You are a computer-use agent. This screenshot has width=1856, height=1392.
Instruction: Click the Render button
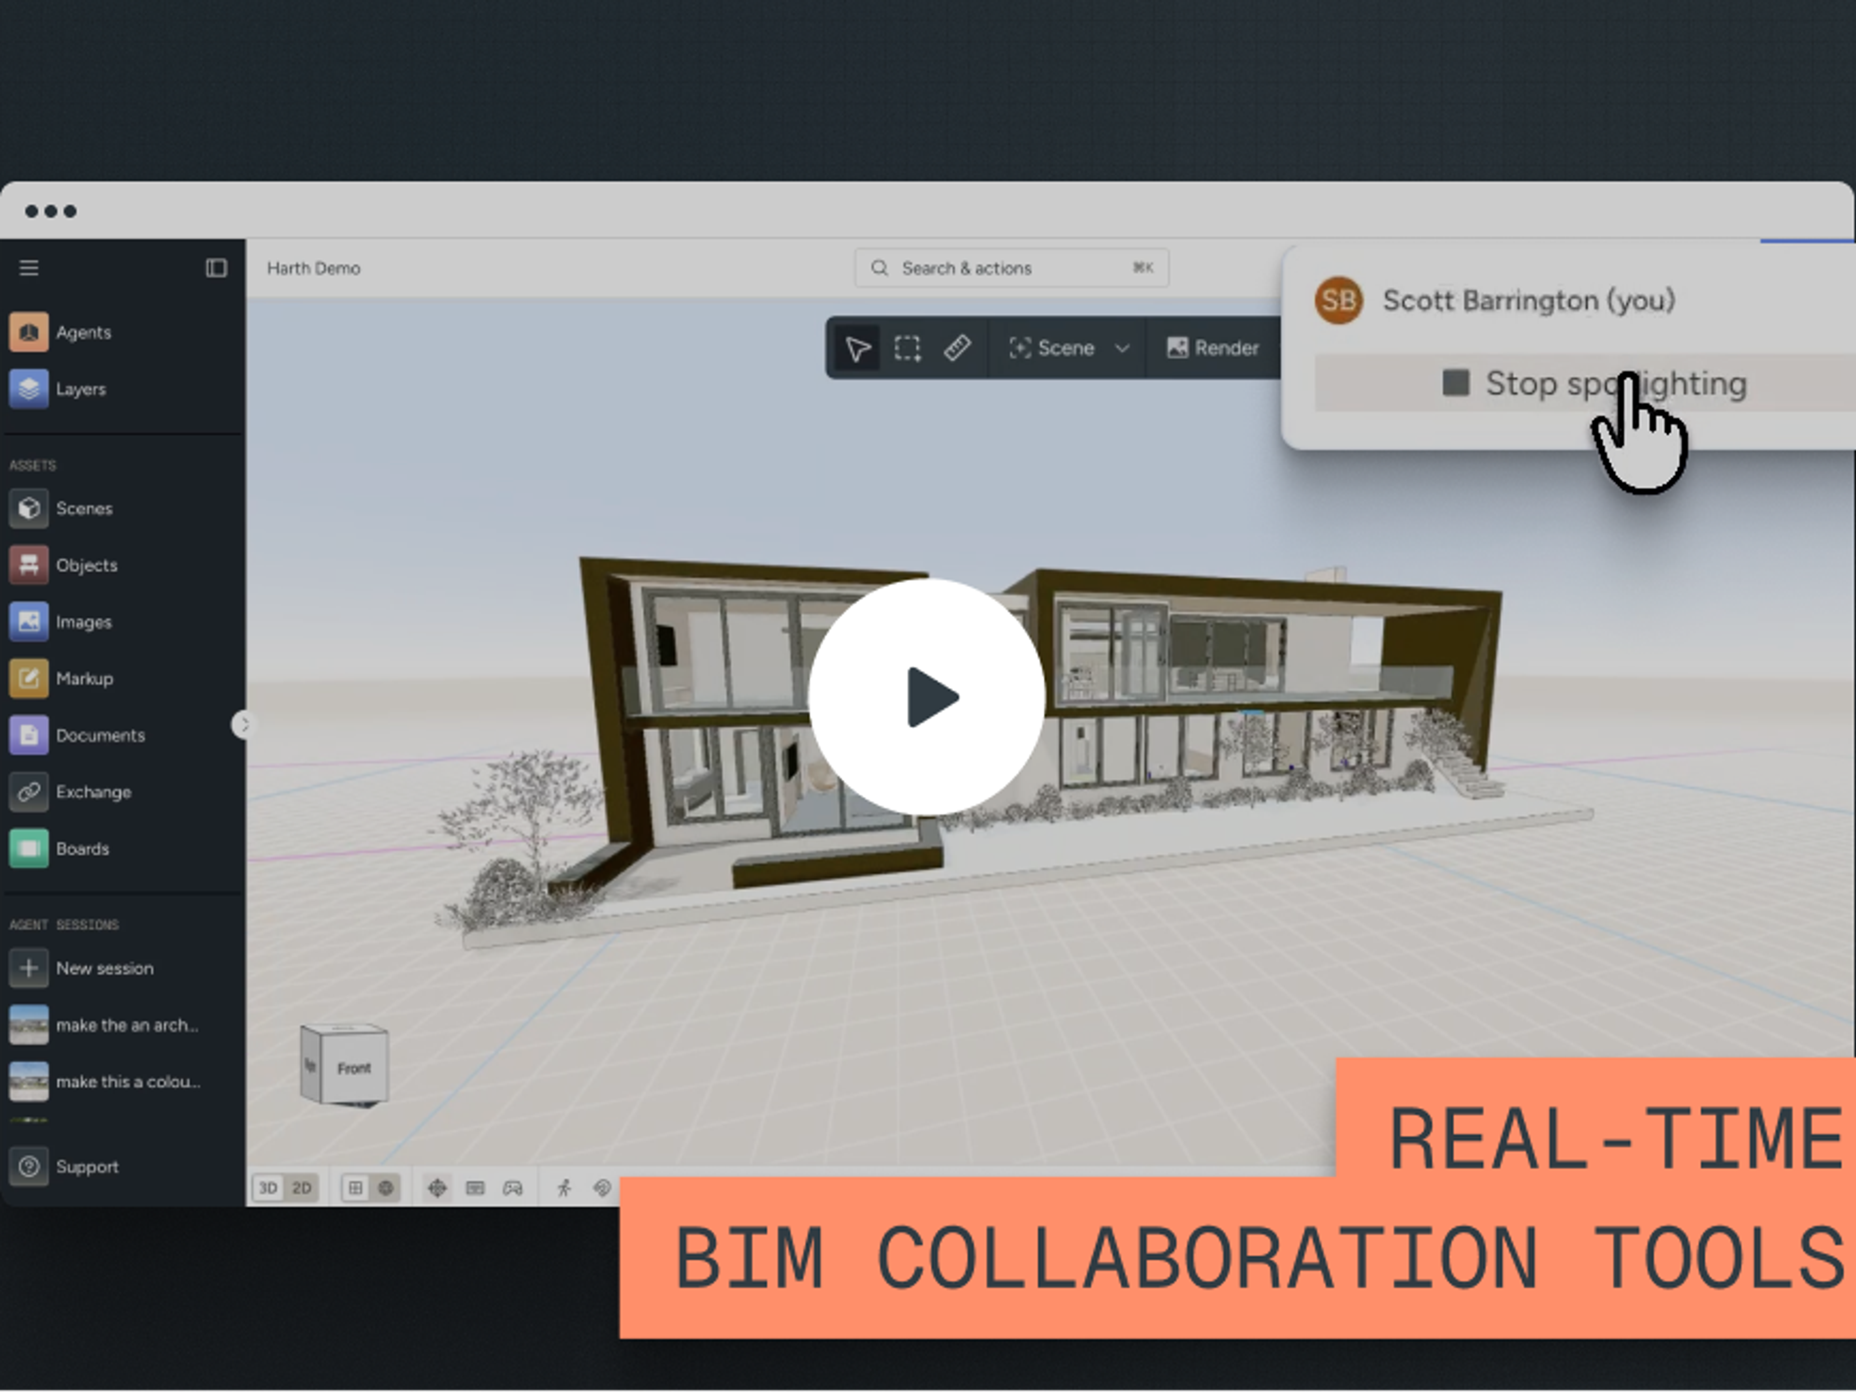click(1212, 348)
